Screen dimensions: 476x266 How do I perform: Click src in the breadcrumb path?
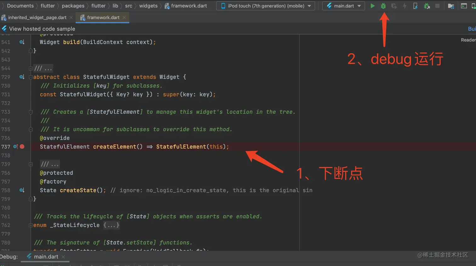(128, 6)
